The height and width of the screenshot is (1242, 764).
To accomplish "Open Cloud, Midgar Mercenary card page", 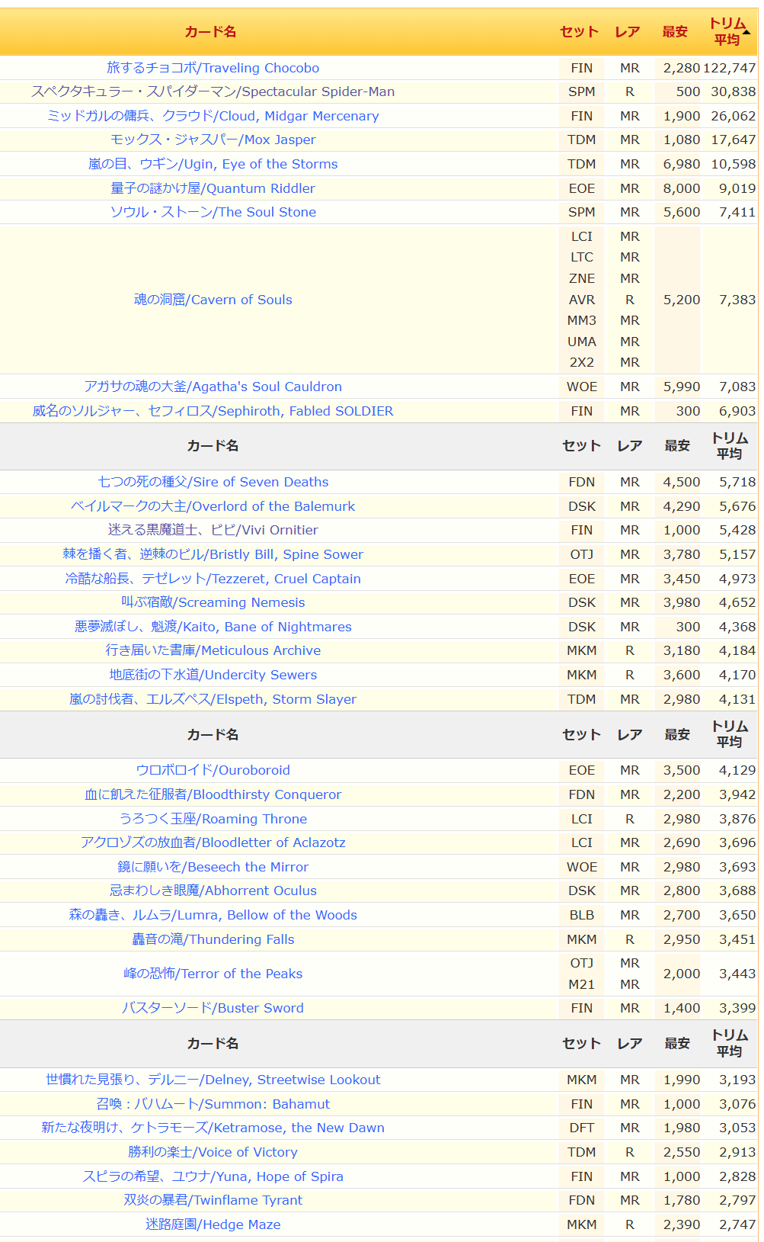I will (213, 116).
